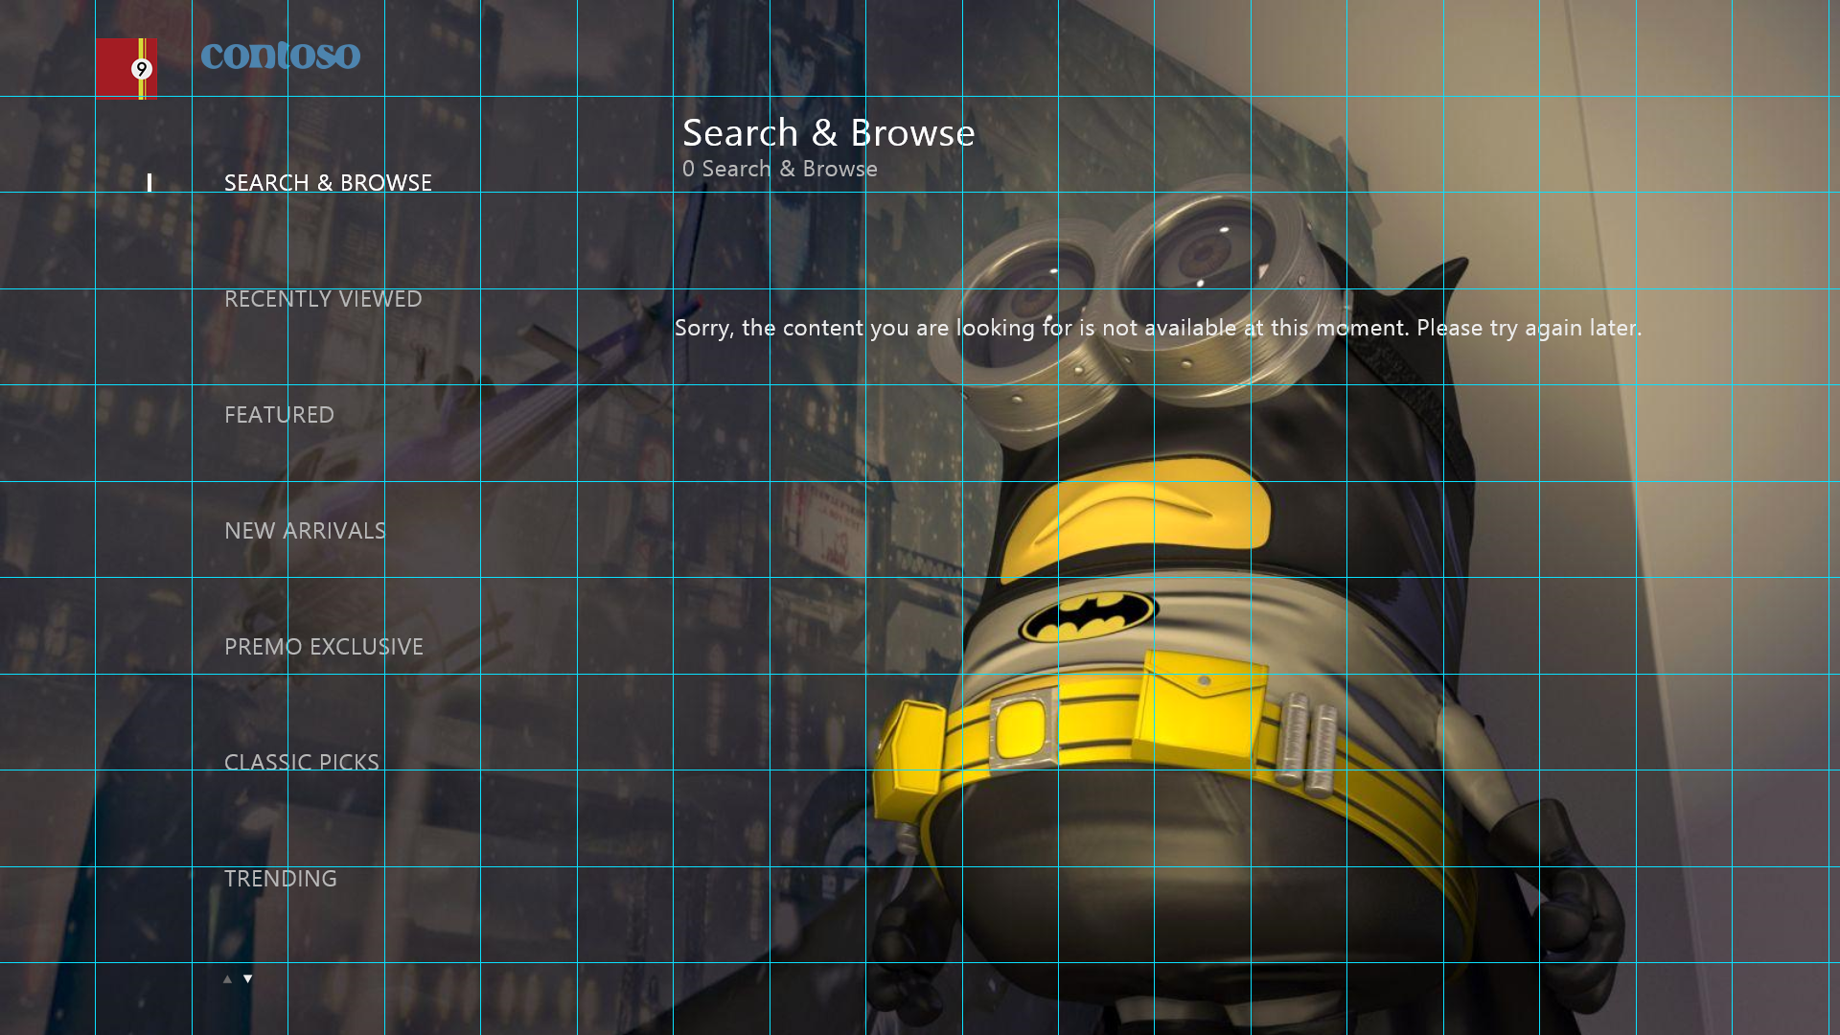Click the 'Sorry, content not available' message

1158,328
